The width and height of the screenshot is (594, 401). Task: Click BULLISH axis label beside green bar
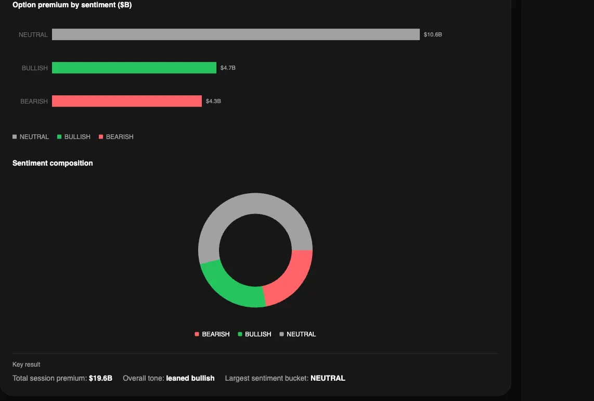35,68
